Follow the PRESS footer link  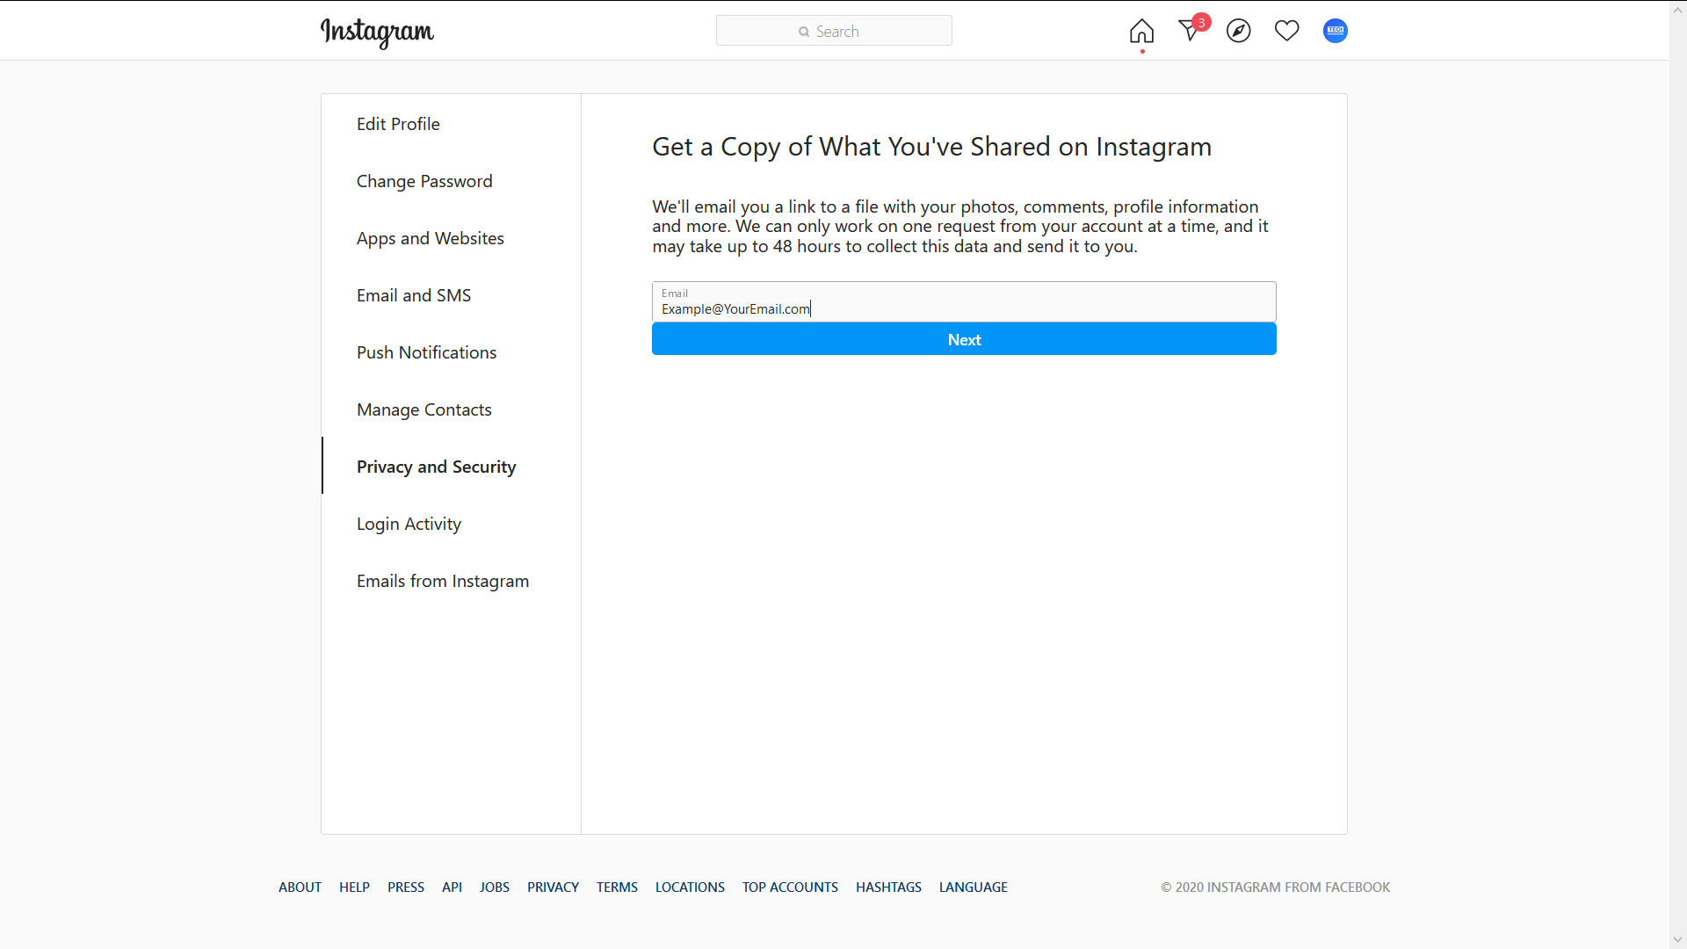coord(406,887)
